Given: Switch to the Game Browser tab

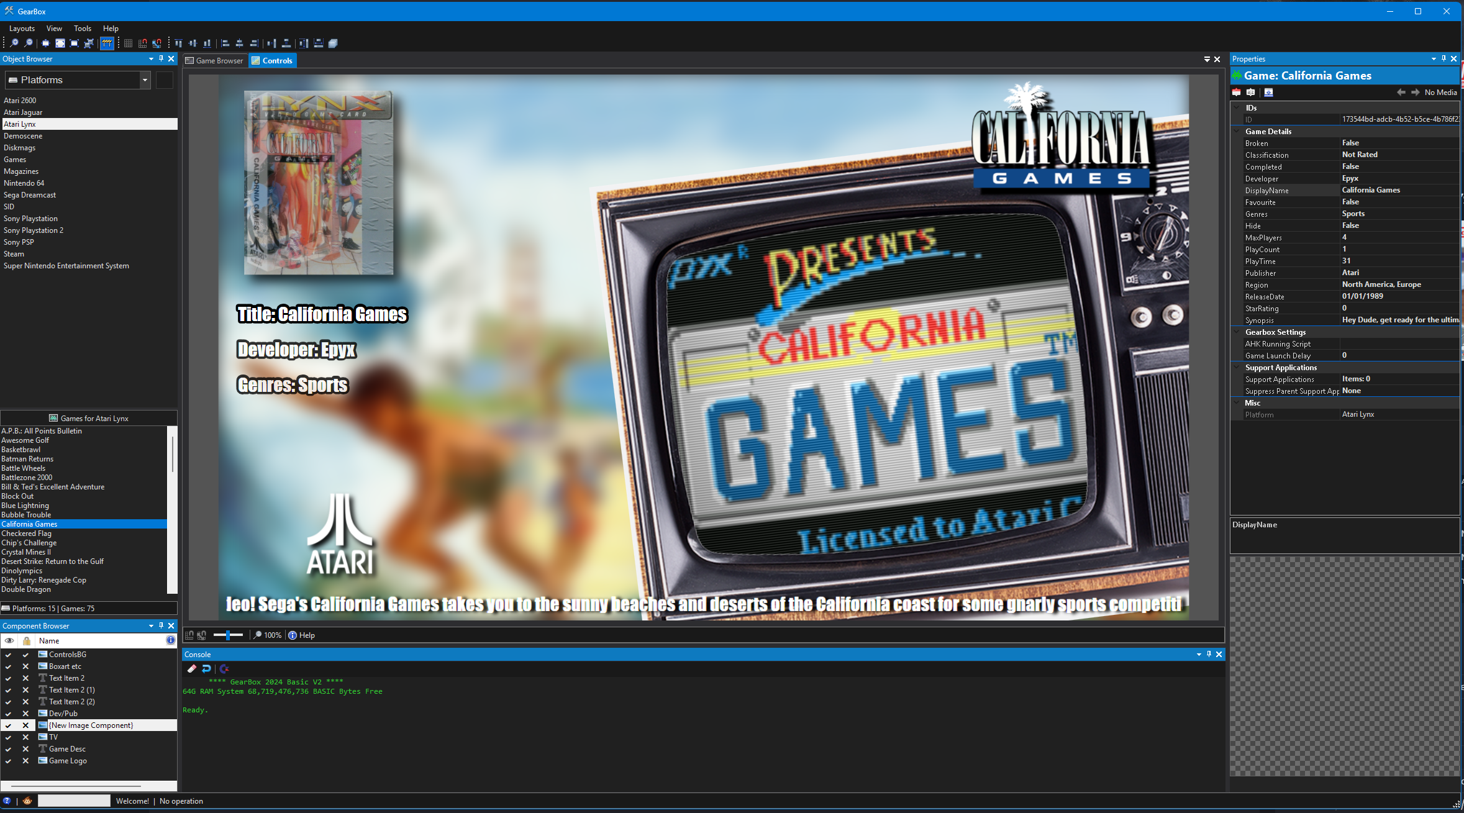Looking at the screenshot, I should point(214,60).
